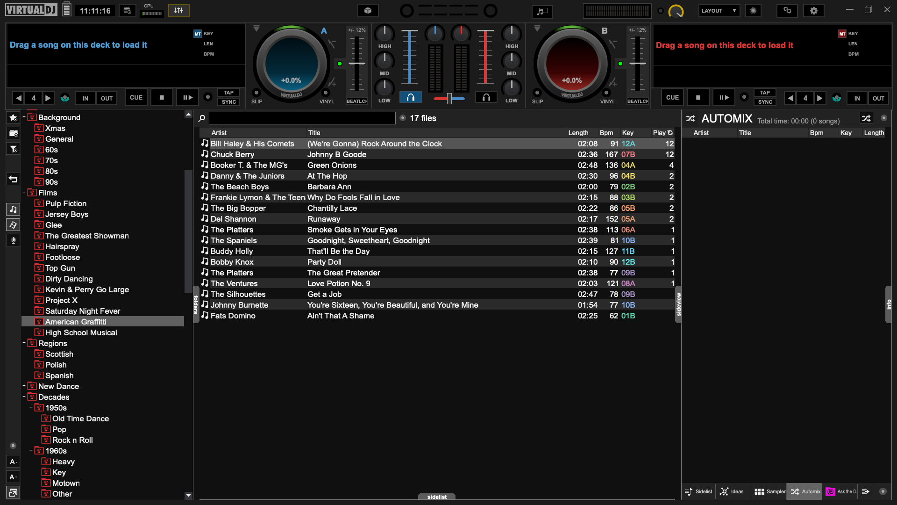Click deck A stop button

[162, 98]
